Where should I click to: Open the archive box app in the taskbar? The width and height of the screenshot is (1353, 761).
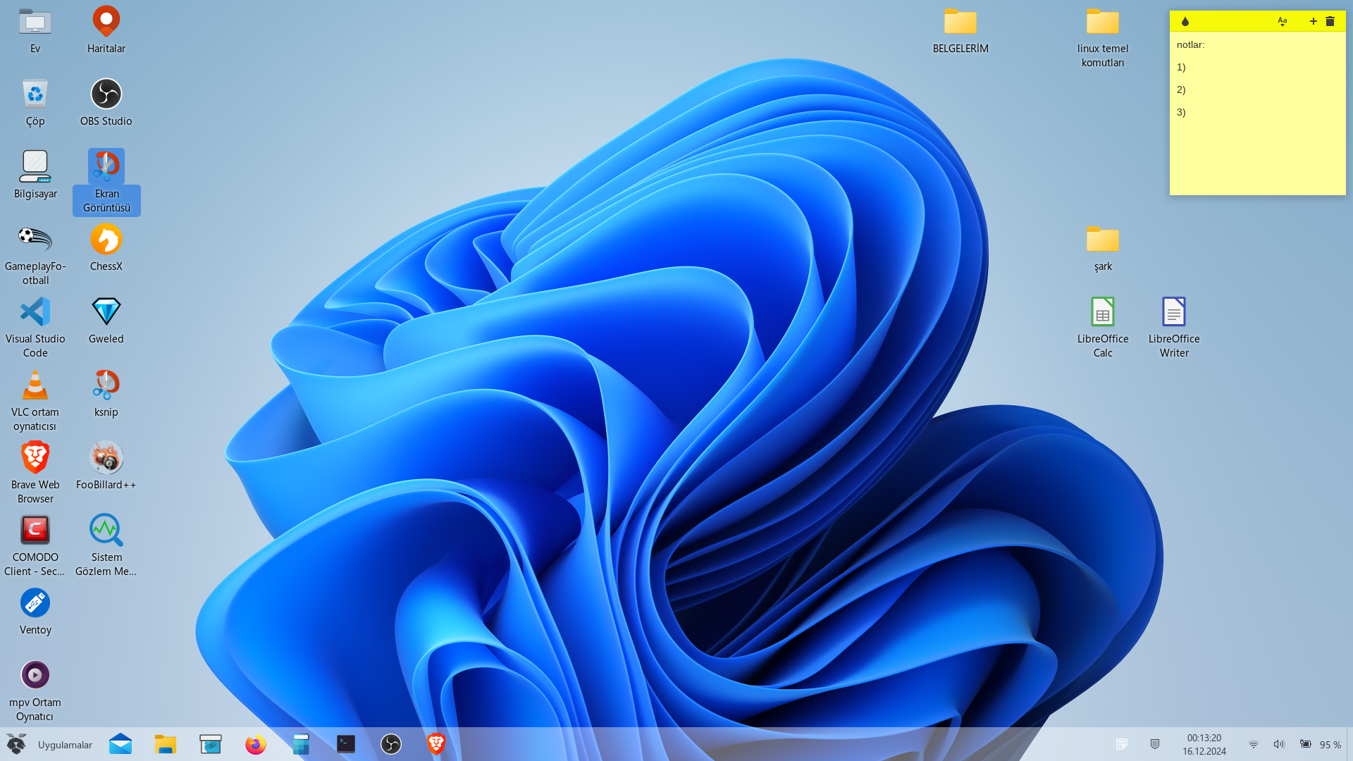coord(211,745)
